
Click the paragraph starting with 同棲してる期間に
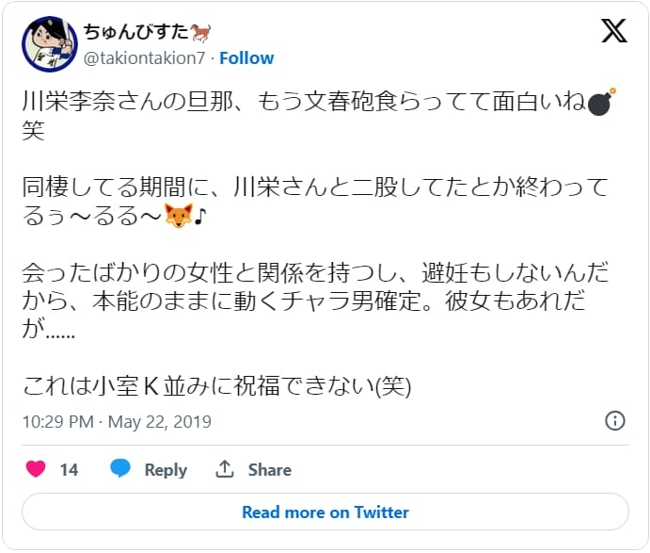point(315,202)
